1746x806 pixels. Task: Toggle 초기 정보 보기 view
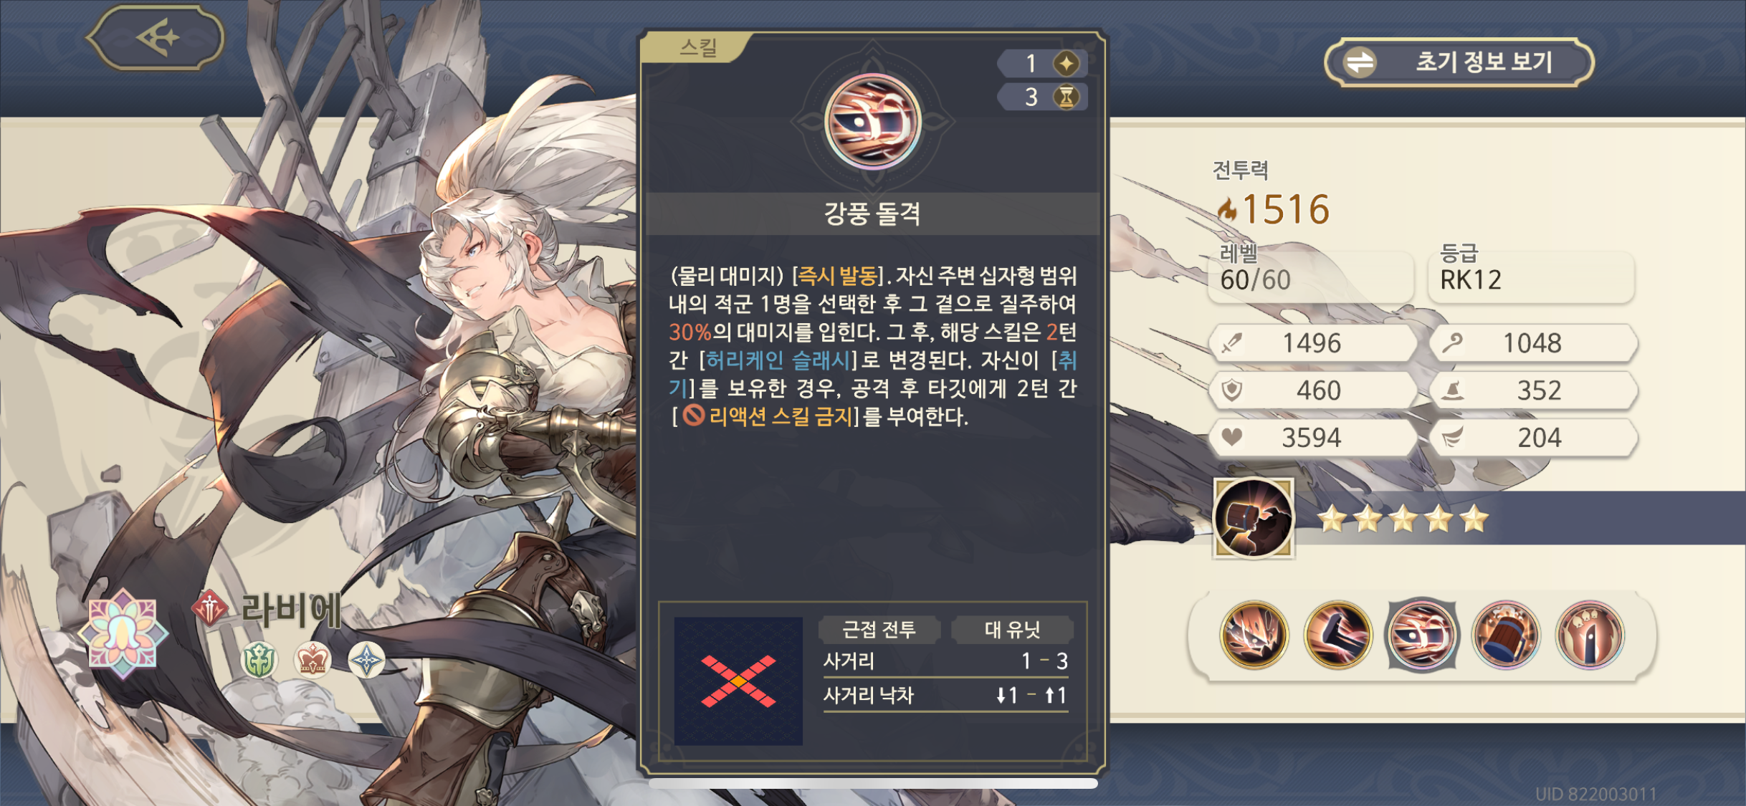click(1459, 62)
